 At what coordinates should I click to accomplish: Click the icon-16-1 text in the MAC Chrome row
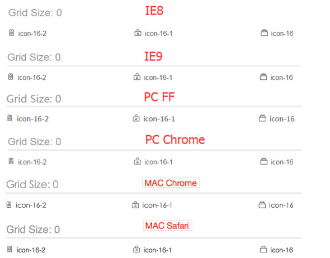tap(157, 205)
